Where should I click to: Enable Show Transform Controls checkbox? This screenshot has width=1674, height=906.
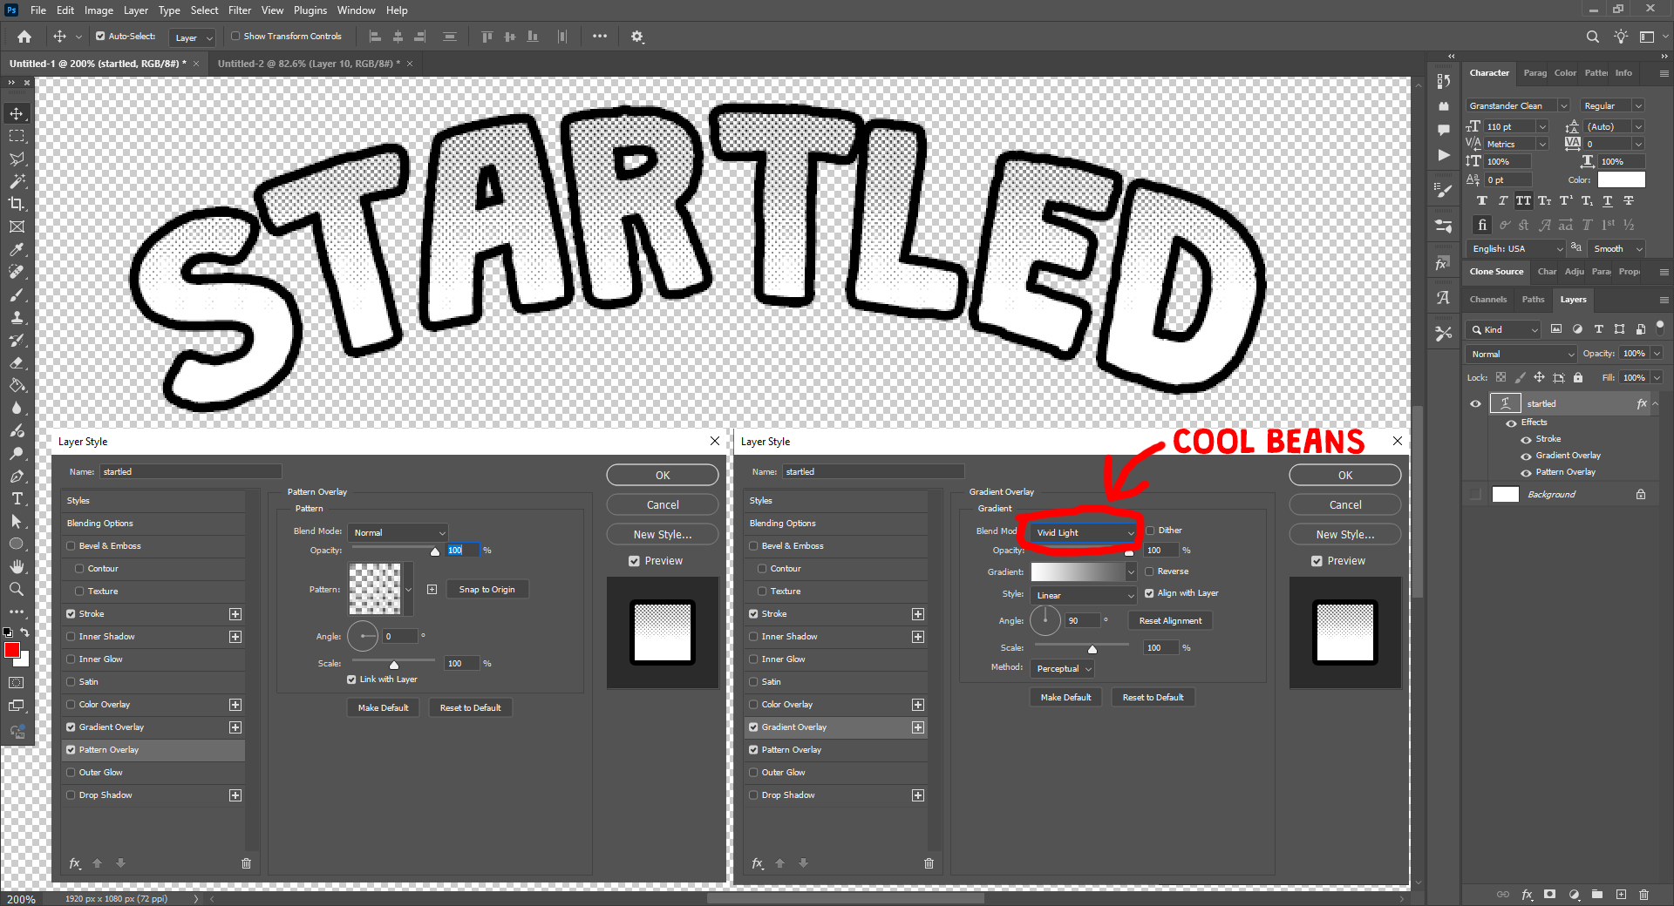[x=235, y=37]
